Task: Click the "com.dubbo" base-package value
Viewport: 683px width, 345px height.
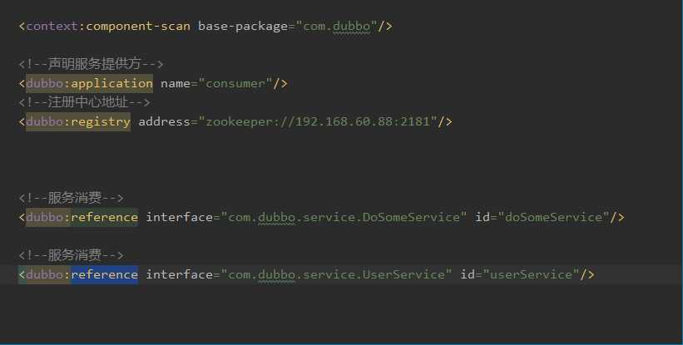Action: tap(336, 26)
